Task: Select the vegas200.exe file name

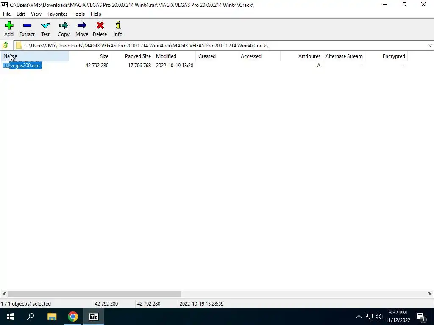Action: coord(25,66)
